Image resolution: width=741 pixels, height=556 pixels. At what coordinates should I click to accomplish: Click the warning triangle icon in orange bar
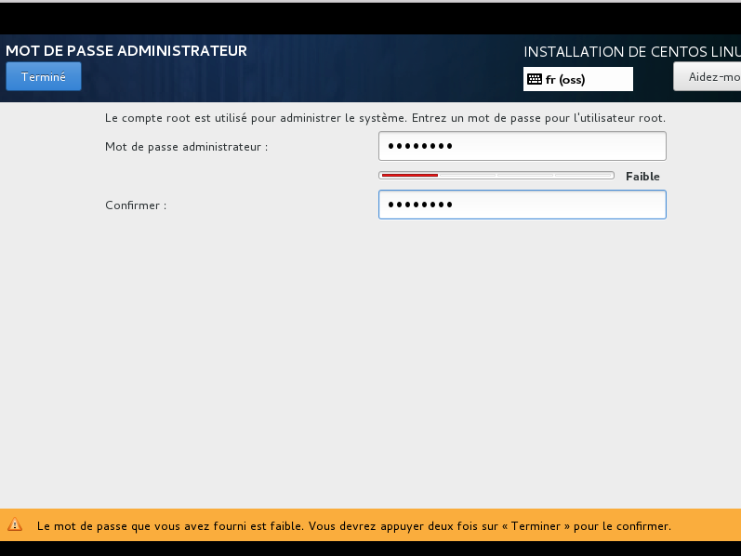click(15, 525)
